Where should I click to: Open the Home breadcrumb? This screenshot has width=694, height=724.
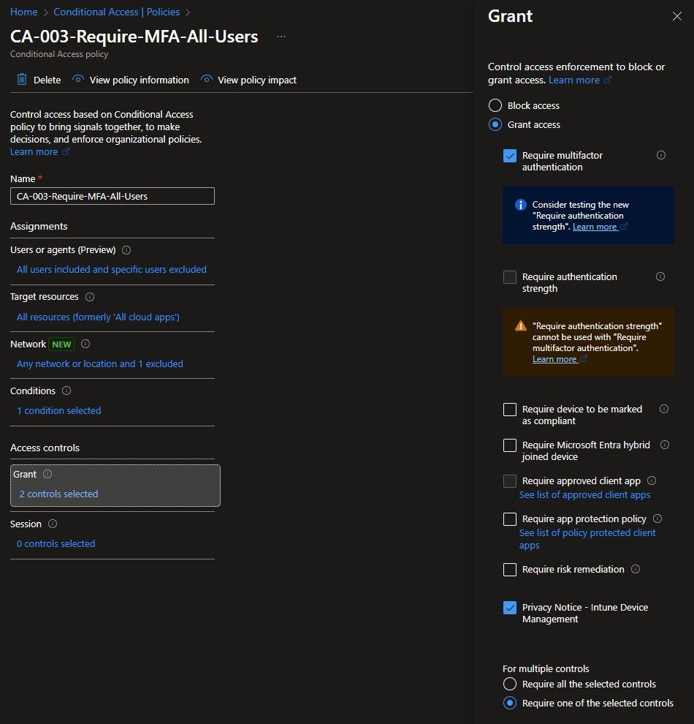click(23, 12)
